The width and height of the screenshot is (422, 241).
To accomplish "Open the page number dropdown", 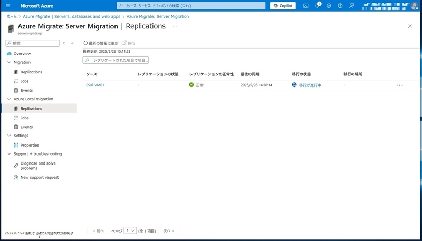I will pos(130,230).
